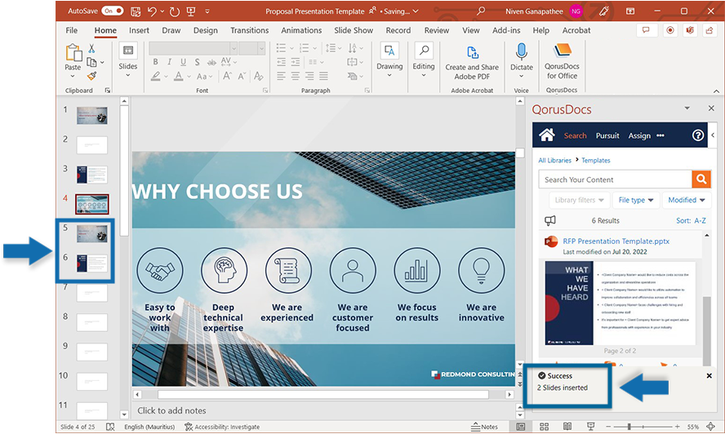Toggle the AutoSave switch

(x=113, y=11)
